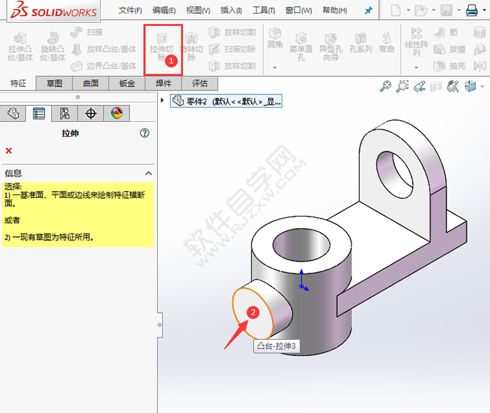Image resolution: width=490 pixels, height=413 pixels.
Task: Open the 视图(V) menu
Action: point(198,11)
